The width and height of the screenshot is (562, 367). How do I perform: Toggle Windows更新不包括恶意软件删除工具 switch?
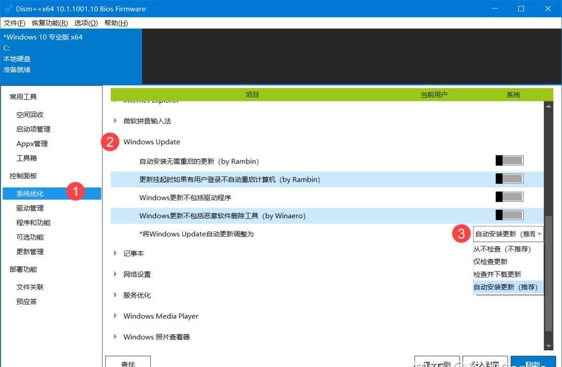[x=509, y=215]
